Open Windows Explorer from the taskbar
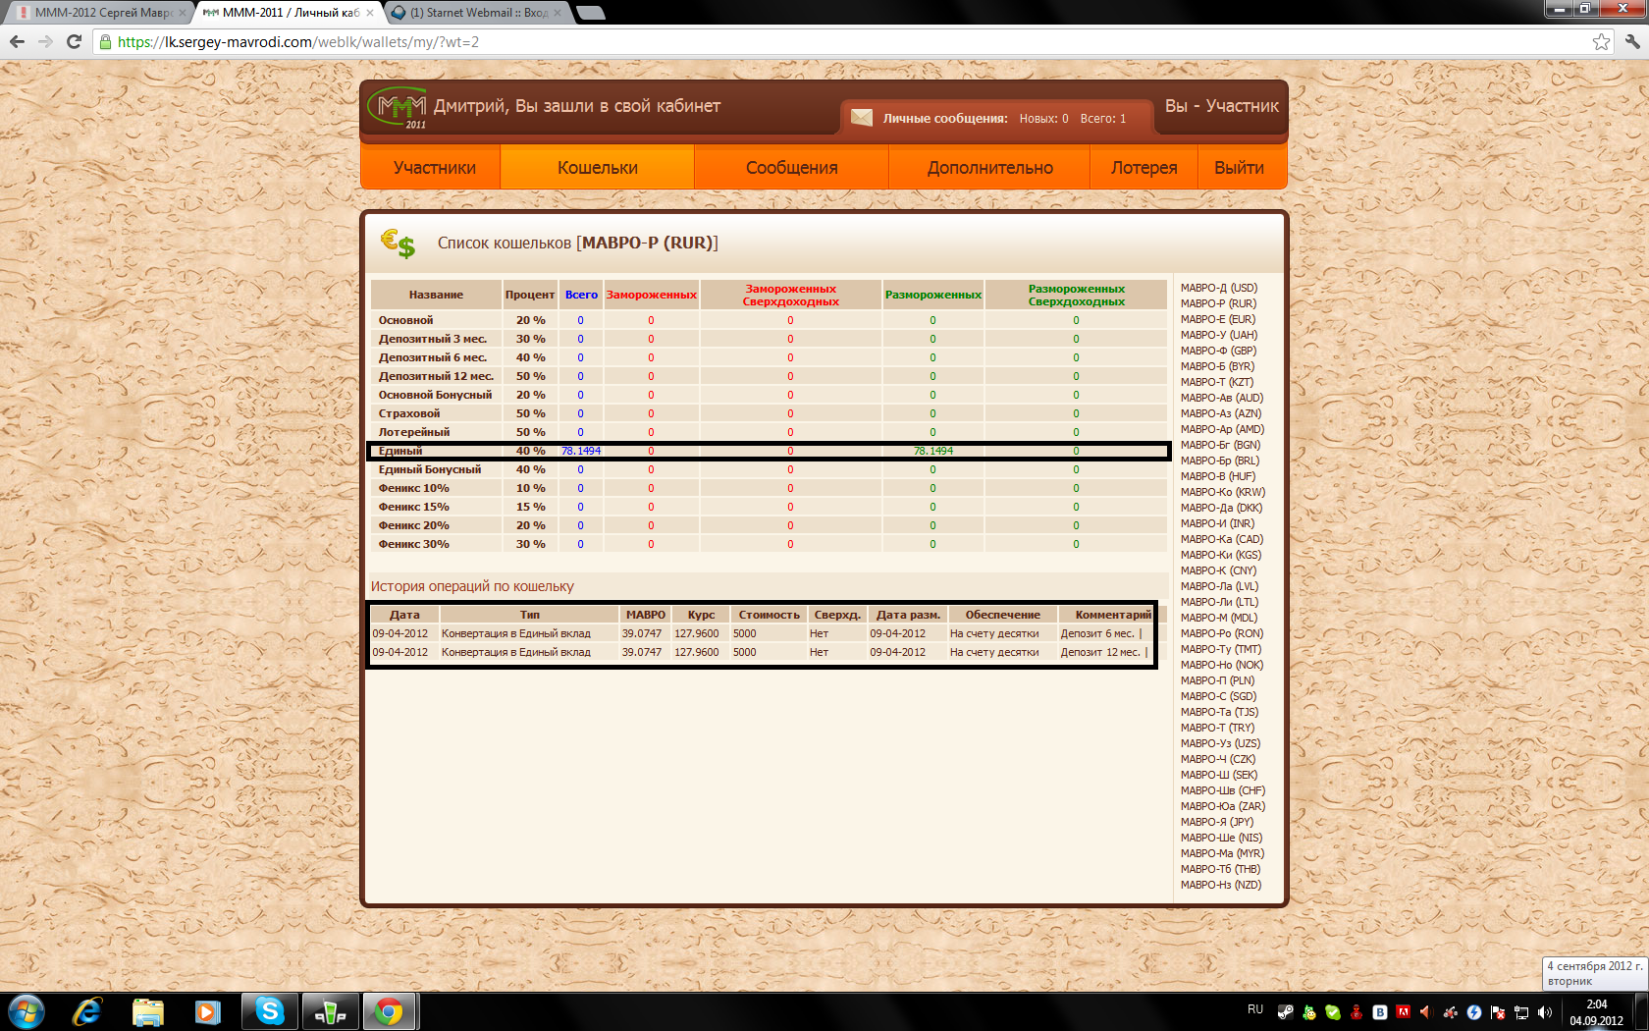The height and width of the screenshot is (1031, 1649). pos(148,1011)
